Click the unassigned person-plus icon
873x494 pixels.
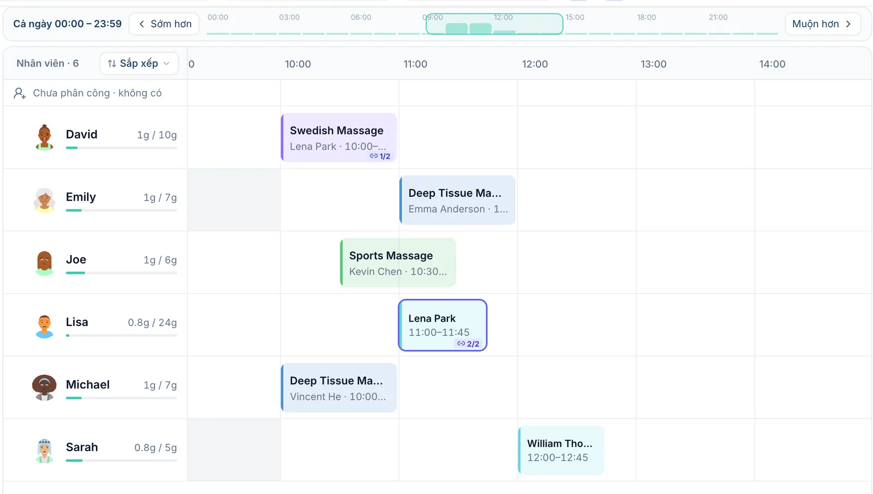click(20, 93)
